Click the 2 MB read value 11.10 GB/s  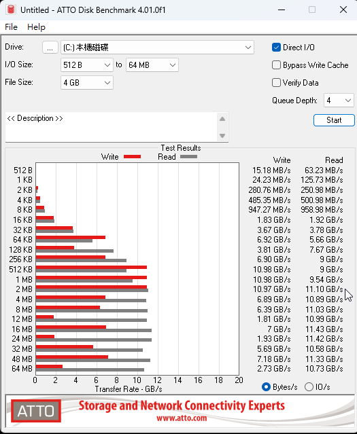point(324,289)
